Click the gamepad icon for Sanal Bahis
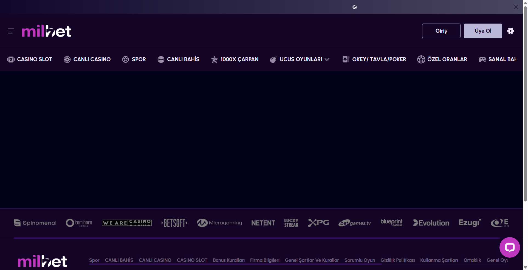The width and height of the screenshot is (528, 270). (x=482, y=59)
